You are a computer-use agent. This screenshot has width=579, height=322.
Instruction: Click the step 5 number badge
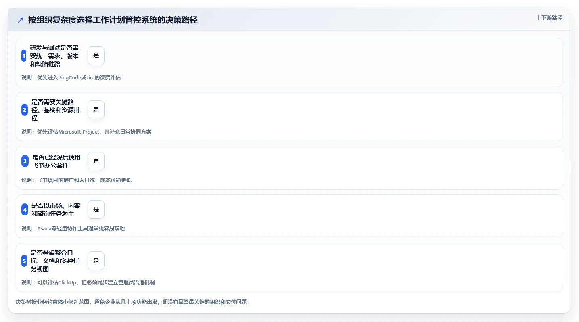pyautogui.click(x=24, y=261)
